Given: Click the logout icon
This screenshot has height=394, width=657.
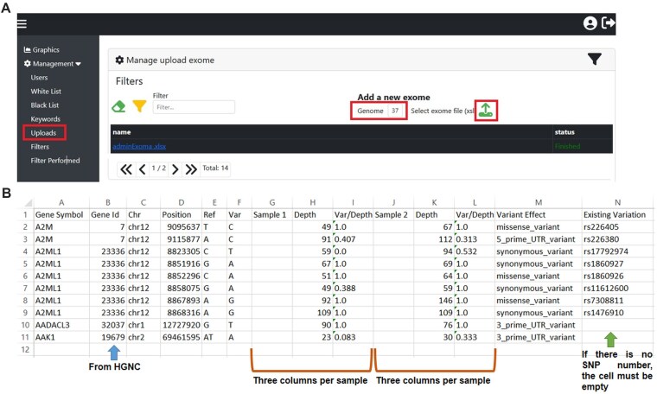Looking at the screenshot, I should click(x=609, y=23).
